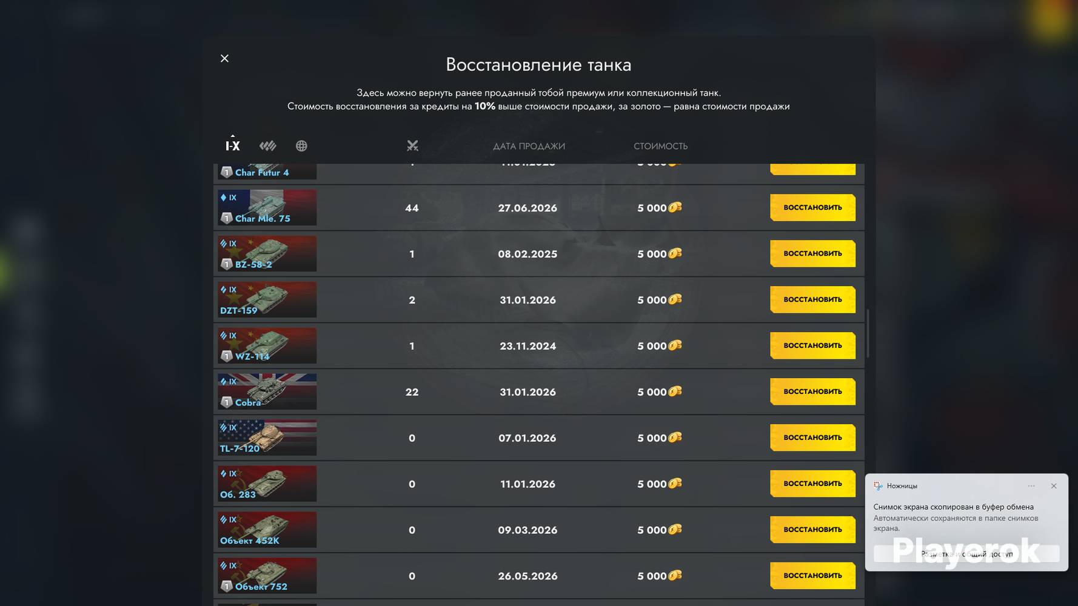
Task: Close the tank restoration dialog
Action: (x=224, y=58)
